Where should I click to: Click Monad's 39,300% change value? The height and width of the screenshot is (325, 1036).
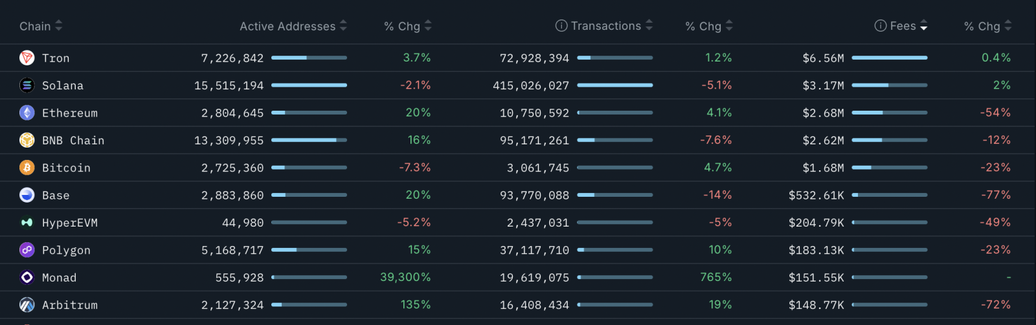405,277
